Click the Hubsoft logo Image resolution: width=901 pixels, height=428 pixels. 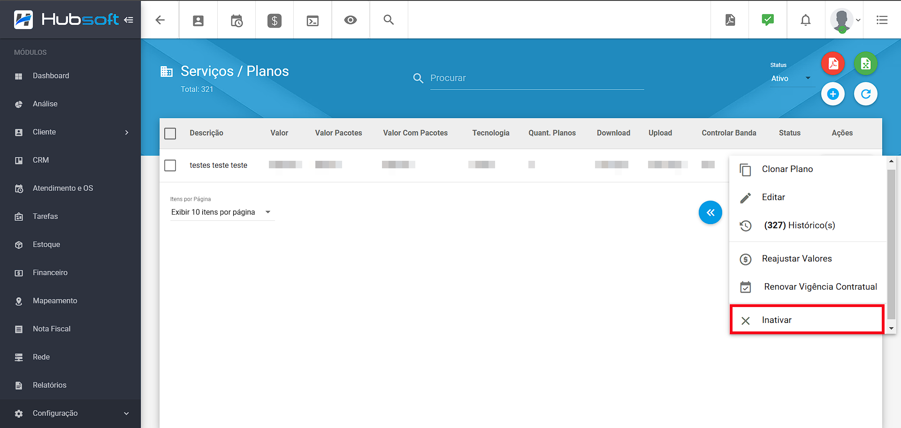pyautogui.click(x=66, y=20)
